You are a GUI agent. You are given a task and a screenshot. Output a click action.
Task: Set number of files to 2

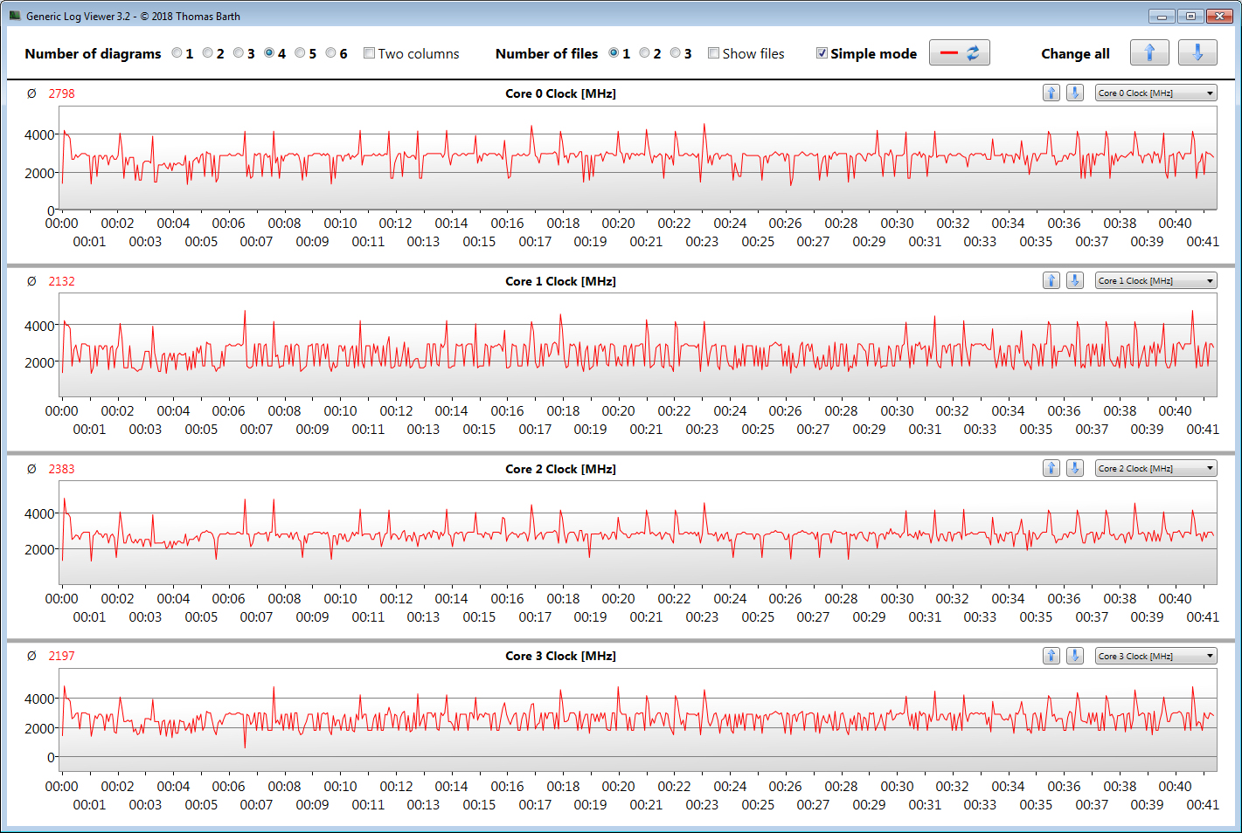[x=645, y=53]
